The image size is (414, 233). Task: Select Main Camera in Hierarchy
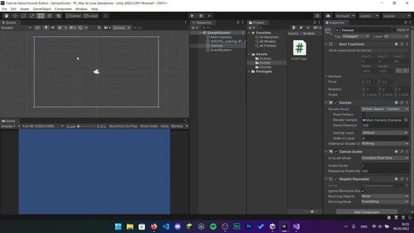[x=221, y=37]
